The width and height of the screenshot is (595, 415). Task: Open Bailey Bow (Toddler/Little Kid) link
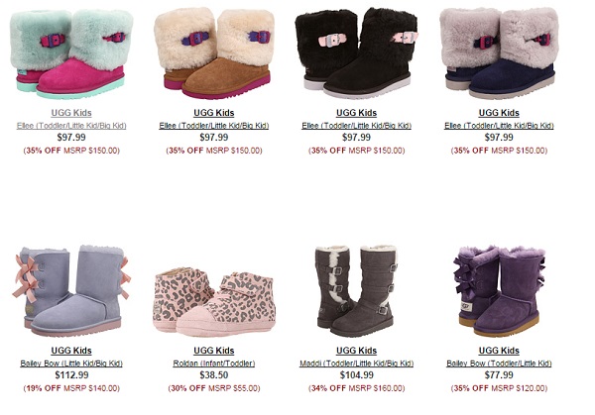coord(499,363)
